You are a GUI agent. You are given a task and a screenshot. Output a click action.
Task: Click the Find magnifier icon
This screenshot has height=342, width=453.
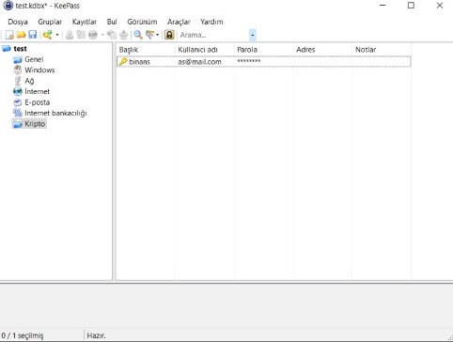point(138,35)
